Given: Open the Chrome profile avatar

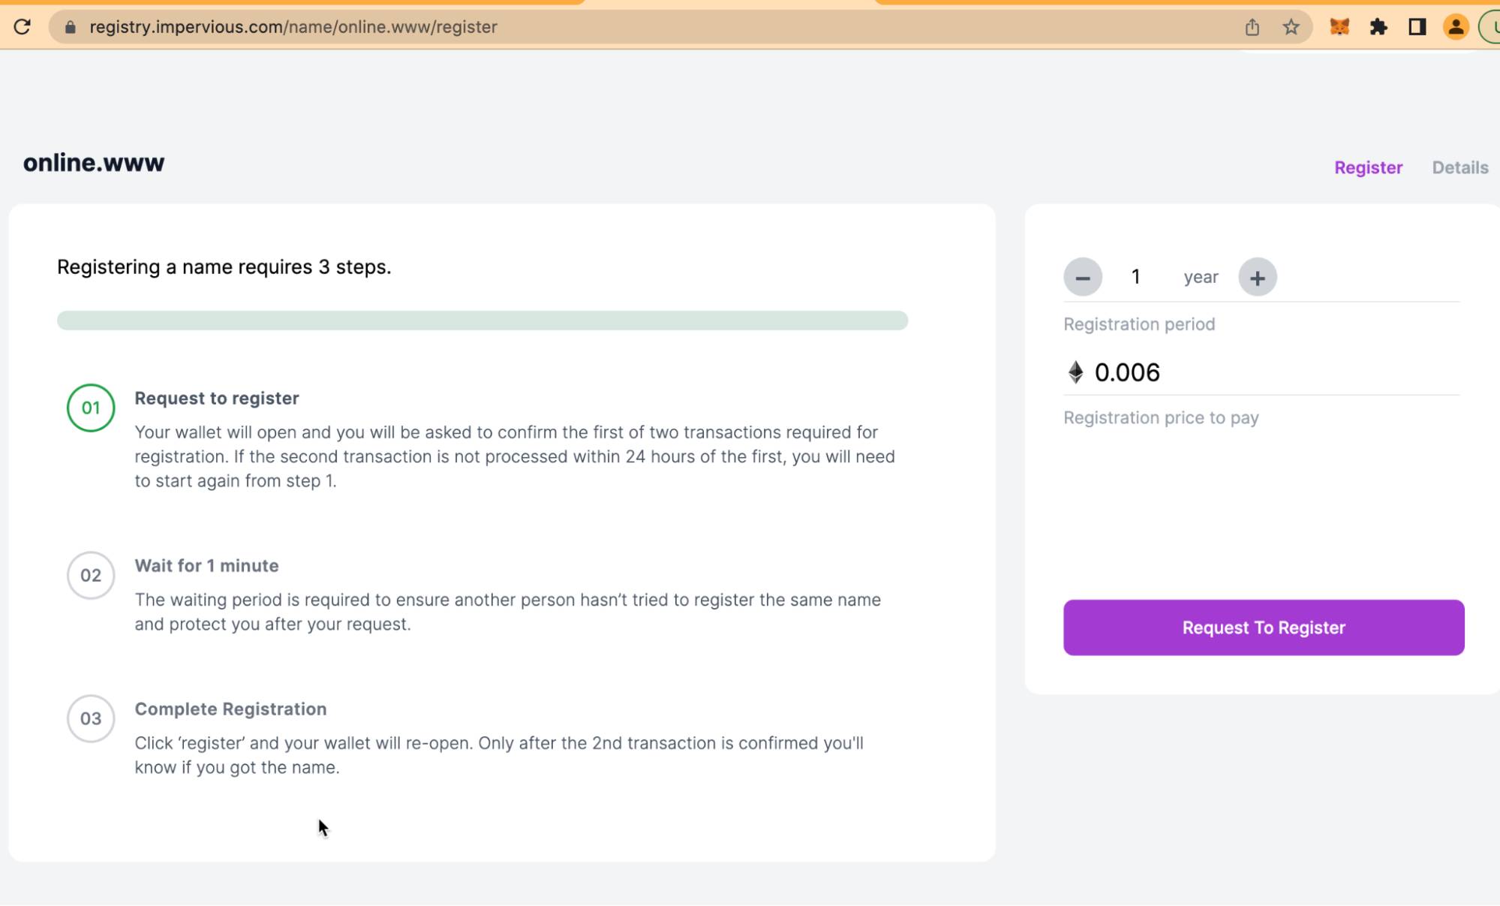Looking at the screenshot, I should pos(1456,27).
